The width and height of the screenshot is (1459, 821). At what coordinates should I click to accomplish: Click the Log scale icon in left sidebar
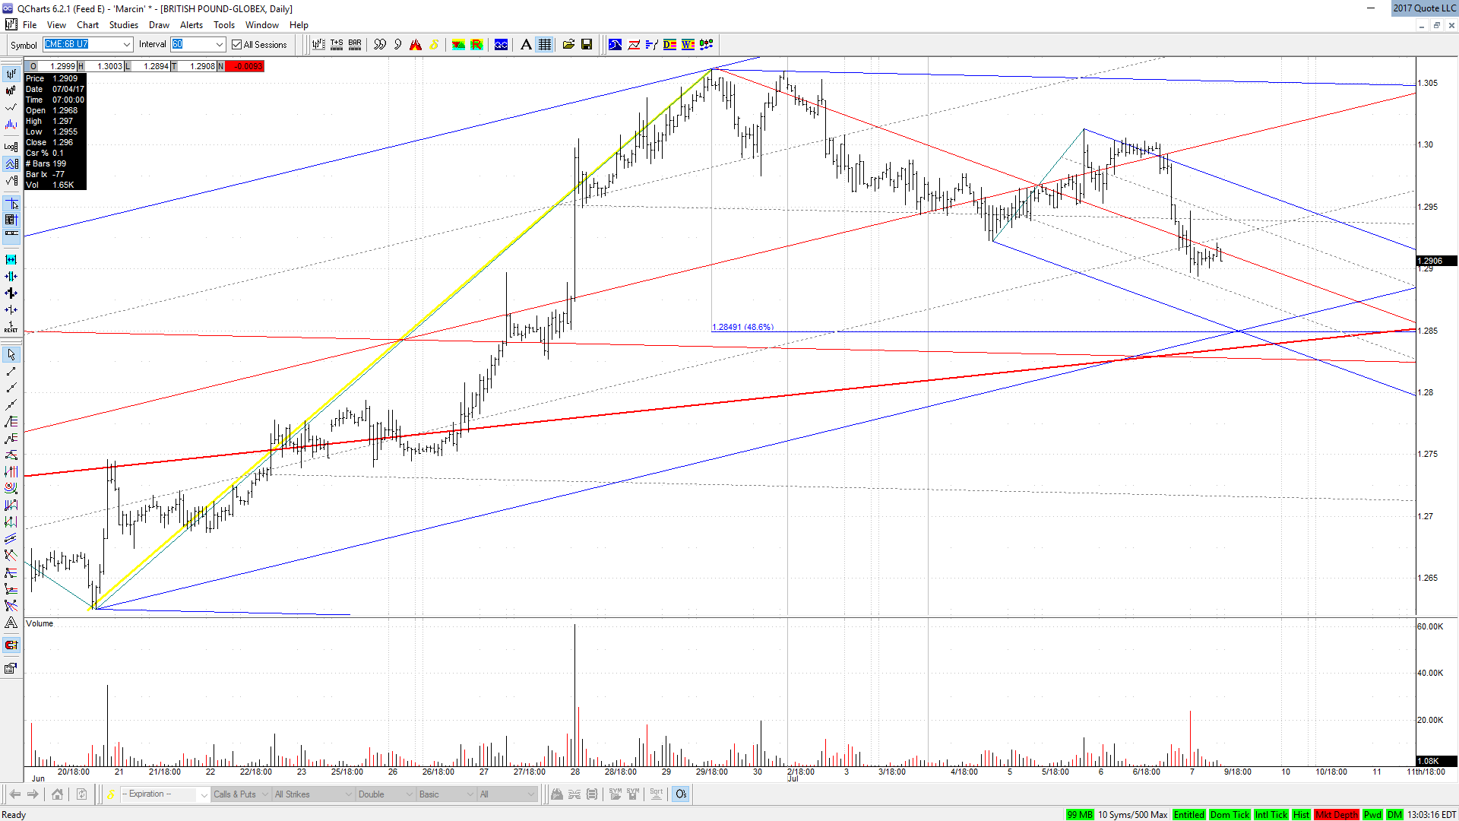point(11,147)
